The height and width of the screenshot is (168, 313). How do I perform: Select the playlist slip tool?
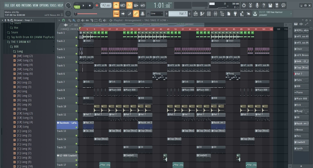pyautogui.click(x=87, y=20)
